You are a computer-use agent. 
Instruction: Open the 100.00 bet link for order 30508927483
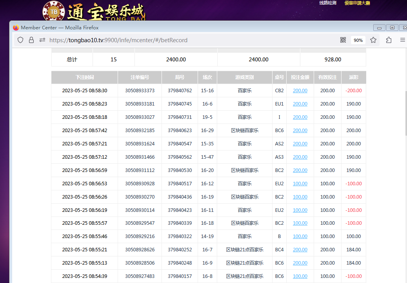(300, 276)
